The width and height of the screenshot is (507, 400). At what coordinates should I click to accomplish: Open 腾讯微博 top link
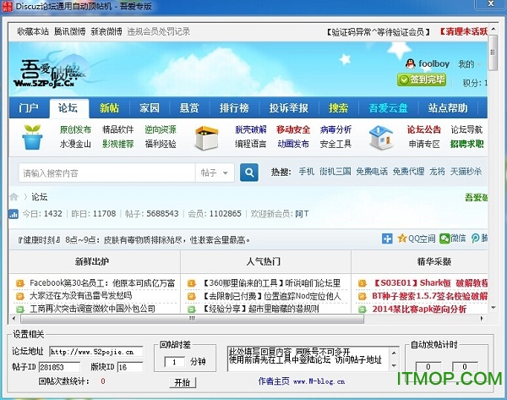(70, 31)
